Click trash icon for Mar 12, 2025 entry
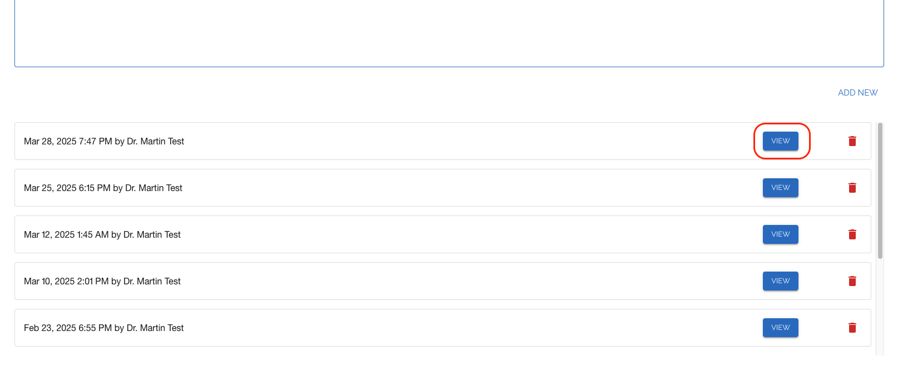Image resolution: width=898 pixels, height=376 pixels. point(852,234)
